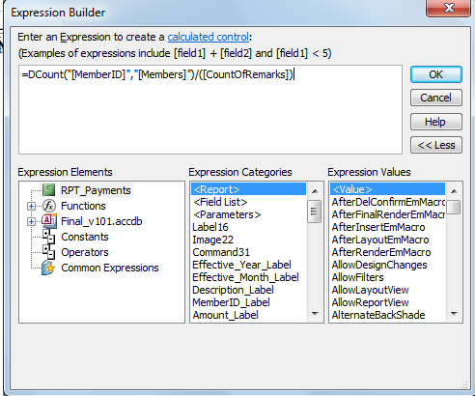Click the Functions fx icon
This screenshot has width=475, height=396.
click(x=49, y=206)
